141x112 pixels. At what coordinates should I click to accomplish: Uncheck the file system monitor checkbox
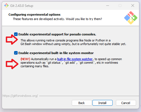click(x=16, y=53)
